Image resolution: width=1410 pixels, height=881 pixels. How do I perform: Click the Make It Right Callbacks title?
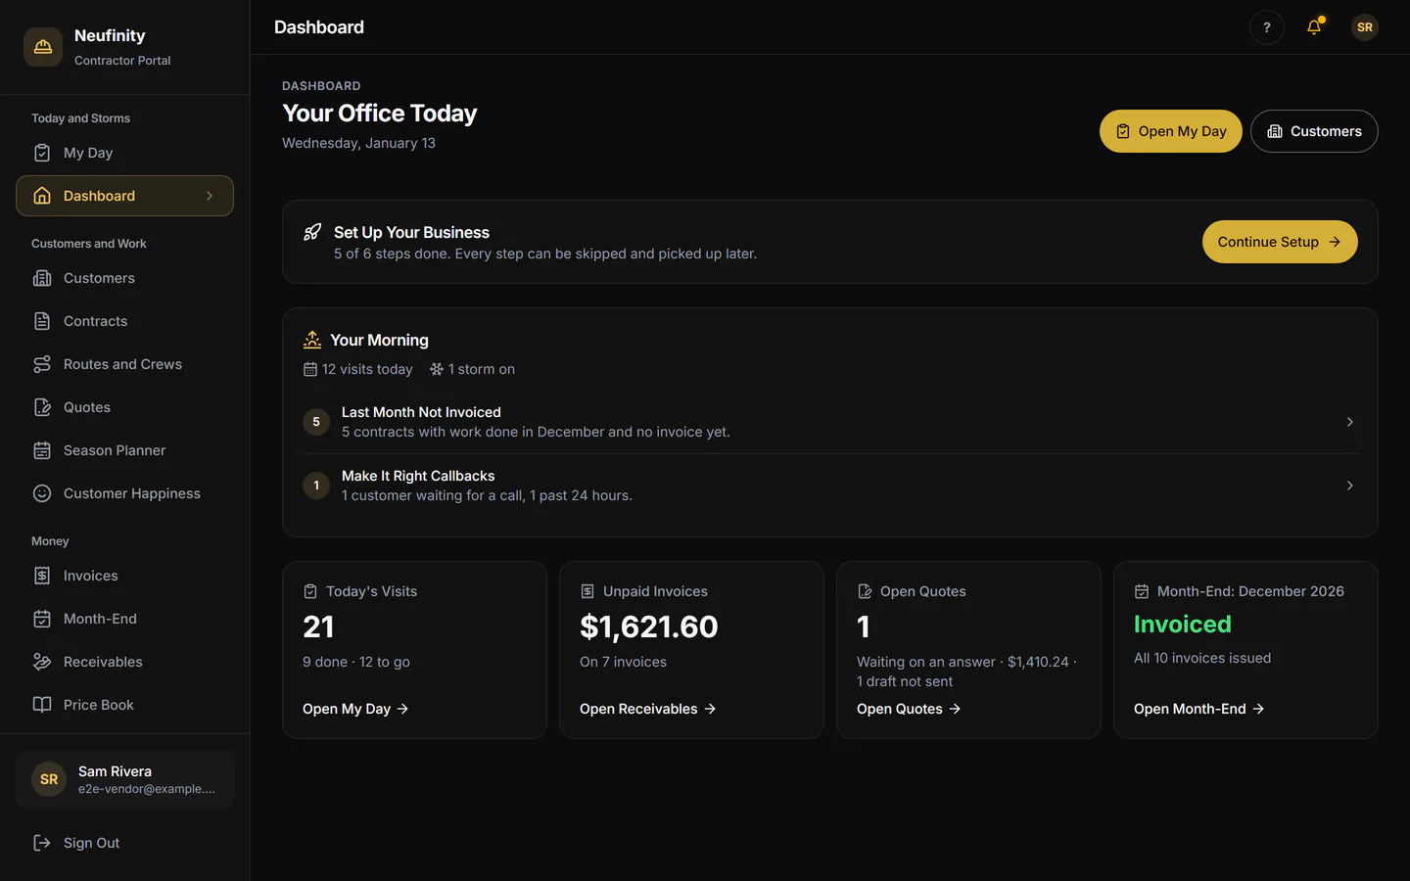pos(418,476)
